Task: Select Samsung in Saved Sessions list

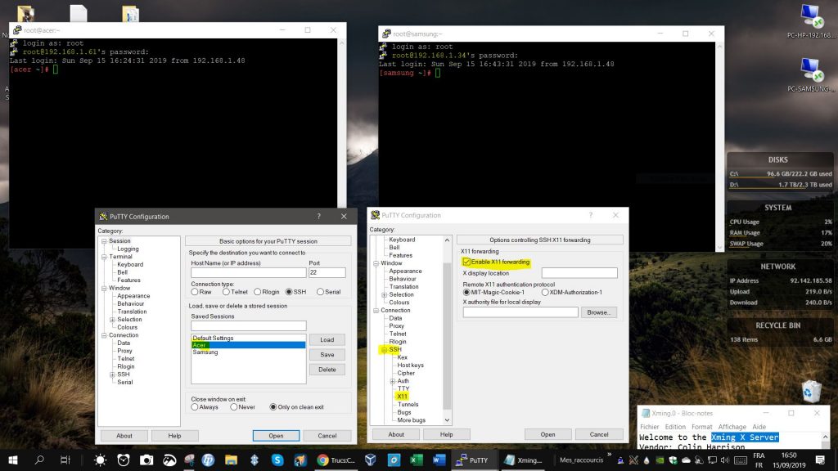Action: pyautogui.click(x=205, y=352)
